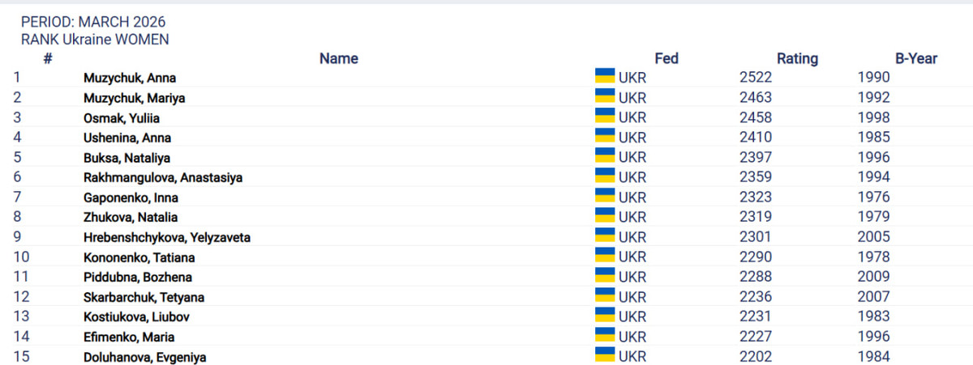Click the Ukraine flag next to Buksa, Nataliya
Screen dimensions: 973x365
(605, 155)
